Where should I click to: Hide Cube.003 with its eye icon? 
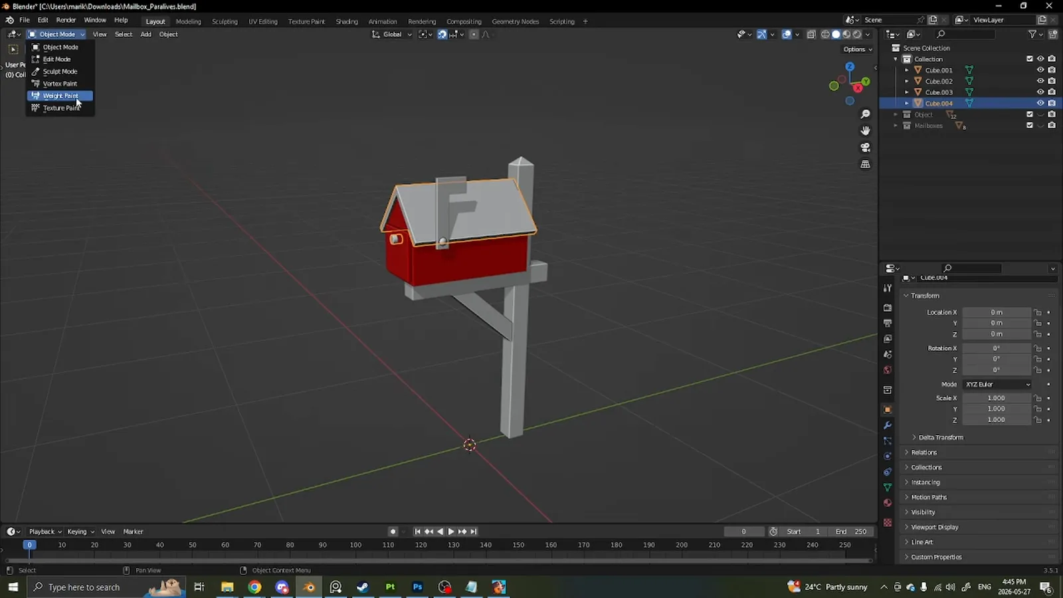(1040, 92)
